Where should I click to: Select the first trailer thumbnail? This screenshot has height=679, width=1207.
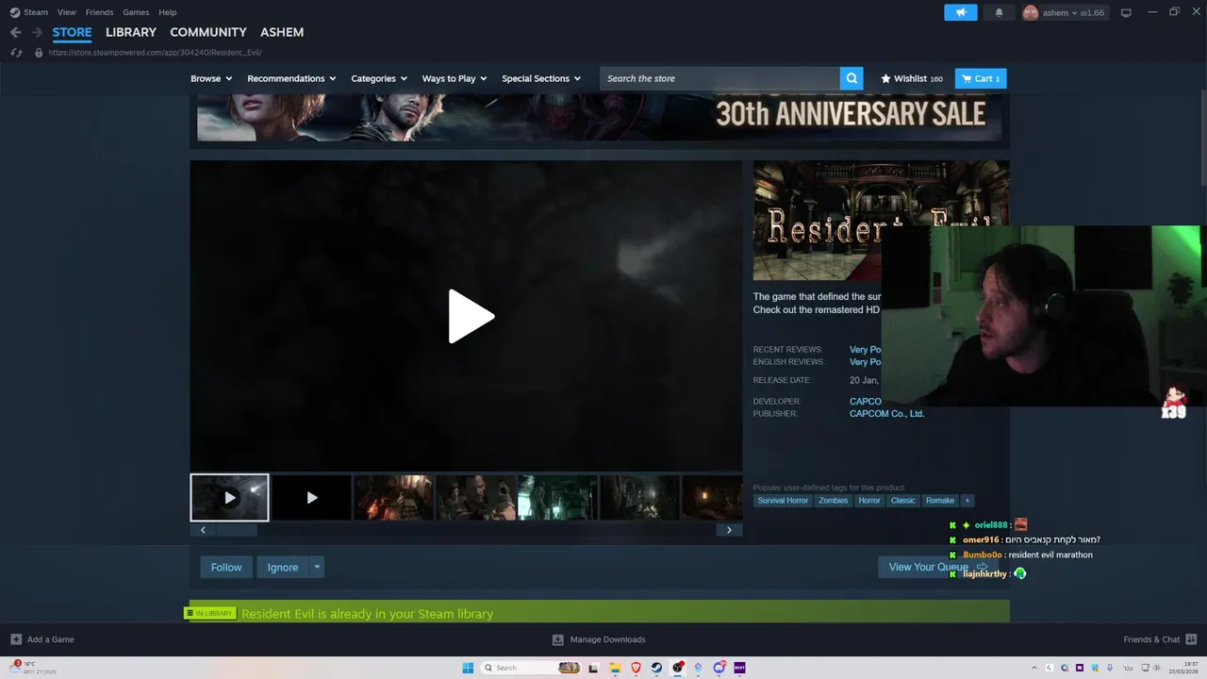pyautogui.click(x=229, y=498)
